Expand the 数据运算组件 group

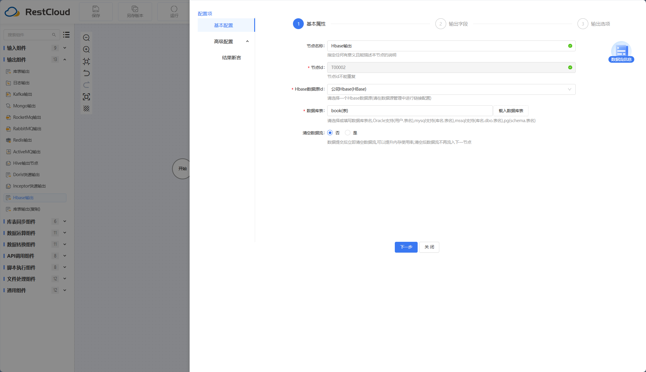click(x=65, y=233)
